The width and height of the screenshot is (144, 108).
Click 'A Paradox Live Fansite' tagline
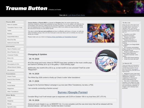(55, 10)
